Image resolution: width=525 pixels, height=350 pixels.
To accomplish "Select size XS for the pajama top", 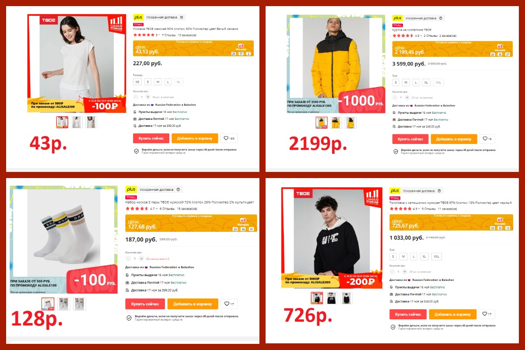I will [138, 82].
